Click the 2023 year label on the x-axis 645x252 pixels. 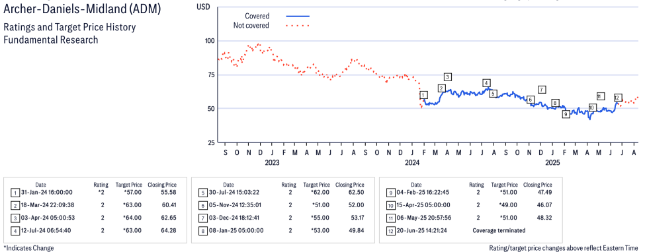272,162
